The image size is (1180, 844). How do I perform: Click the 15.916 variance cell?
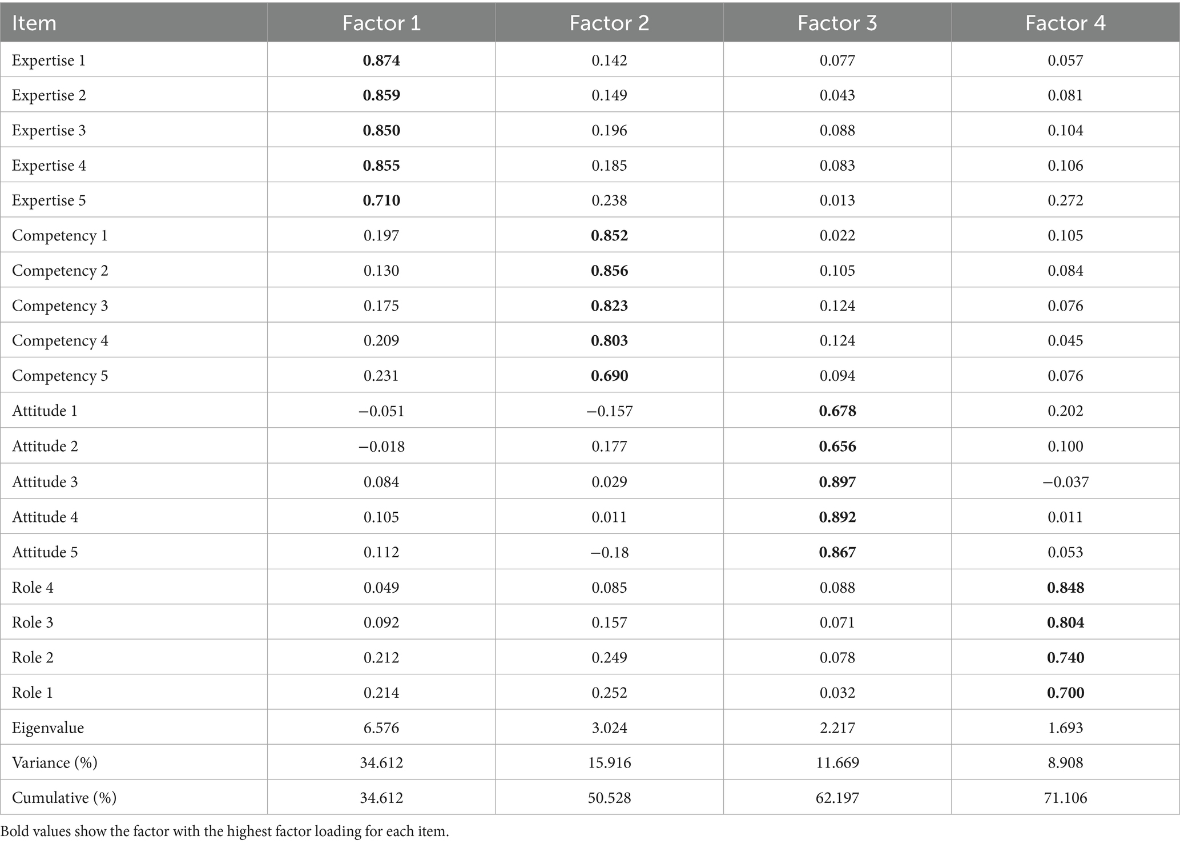coord(609,763)
